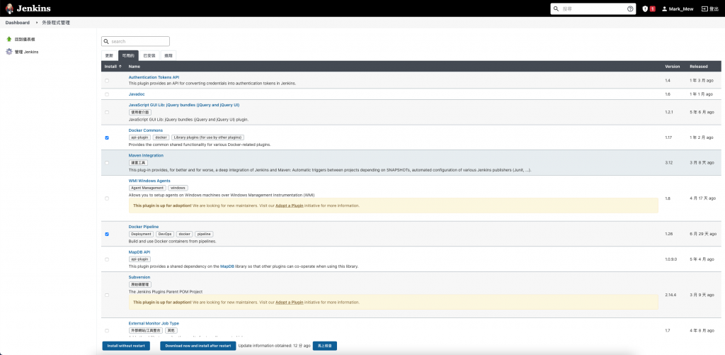Open the MapDB API plugin link

[x=139, y=252]
